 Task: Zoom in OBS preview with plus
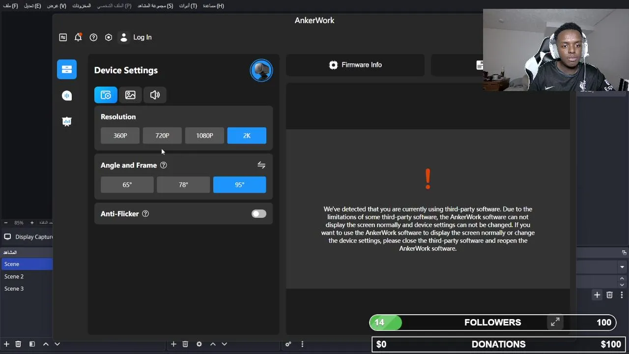coord(32,223)
